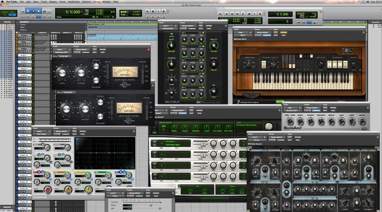Click the FEEDBACK knob on Multi-Delay plug-in

tap(171, 64)
